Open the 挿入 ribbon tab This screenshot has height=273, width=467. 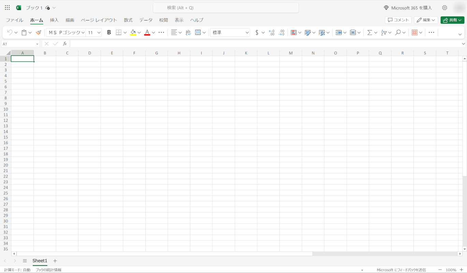pyautogui.click(x=54, y=20)
